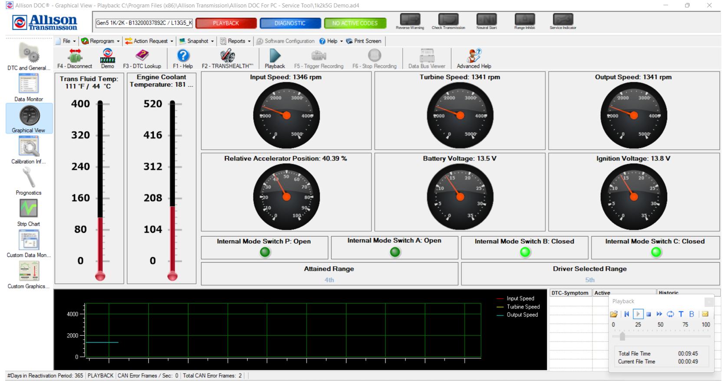Viewport: 727px width, 381px height.
Task: Click the playback position slider thumb
Action: (x=622, y=336)
